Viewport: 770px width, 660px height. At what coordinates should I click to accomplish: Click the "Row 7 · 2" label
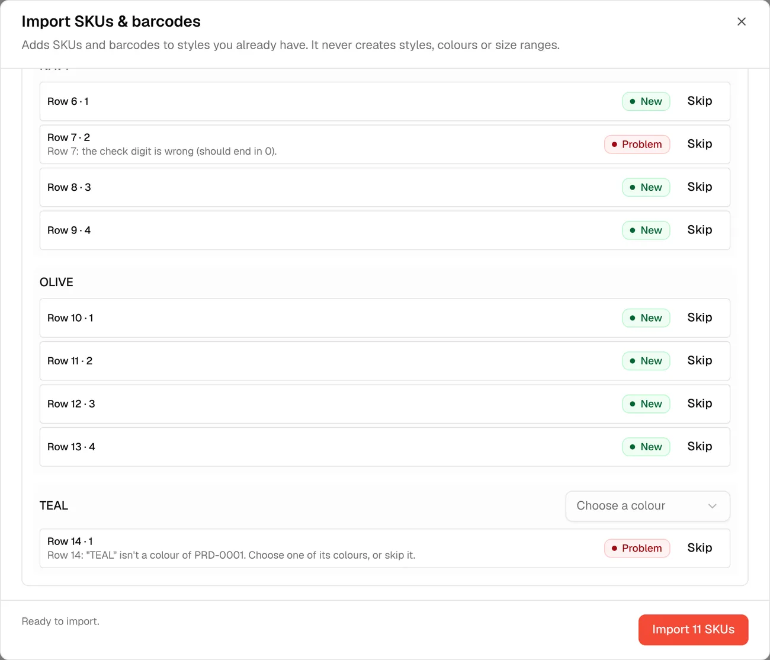click(x=69, y=137)
